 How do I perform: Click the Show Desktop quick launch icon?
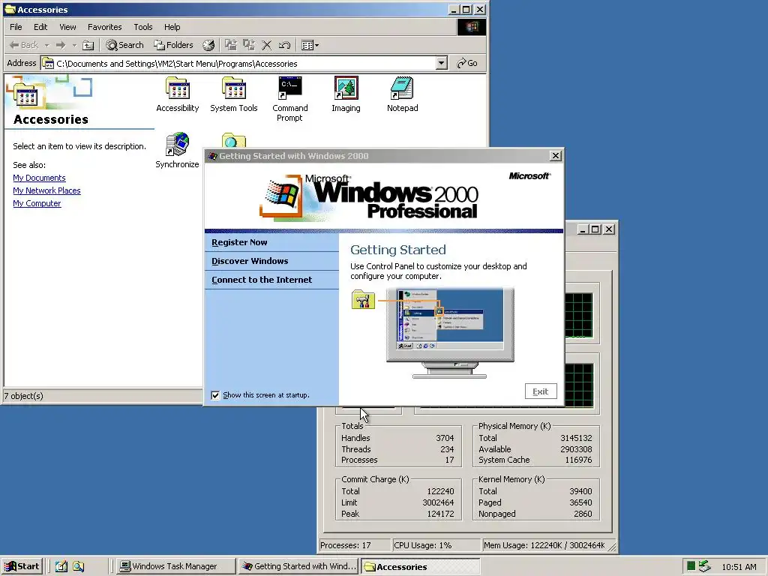(61, 566)
